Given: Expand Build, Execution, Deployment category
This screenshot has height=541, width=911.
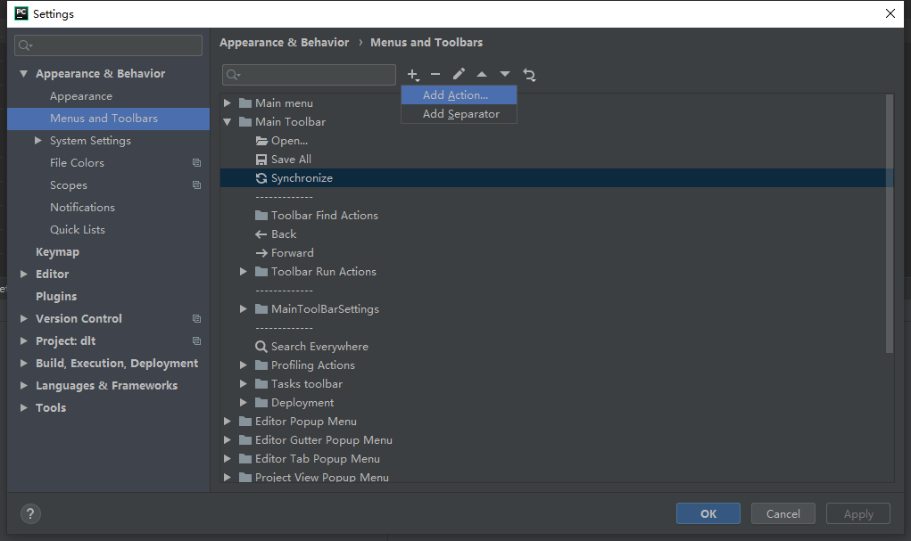Looking at the screenshot, I should (24, 364).
